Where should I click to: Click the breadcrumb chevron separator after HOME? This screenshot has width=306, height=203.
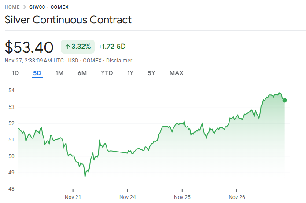(26, 7)
